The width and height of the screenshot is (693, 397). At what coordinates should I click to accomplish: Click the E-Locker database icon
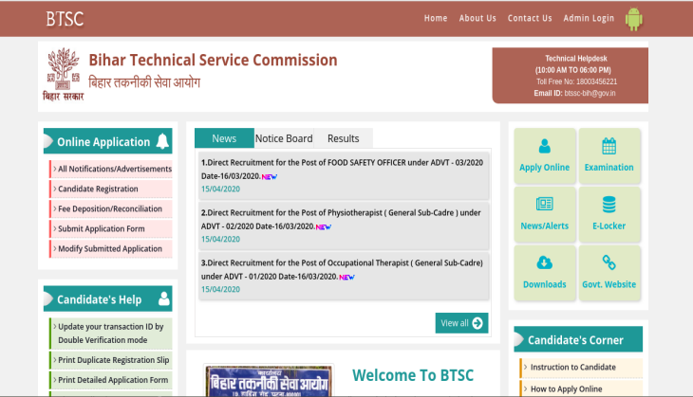click(609, 205)
